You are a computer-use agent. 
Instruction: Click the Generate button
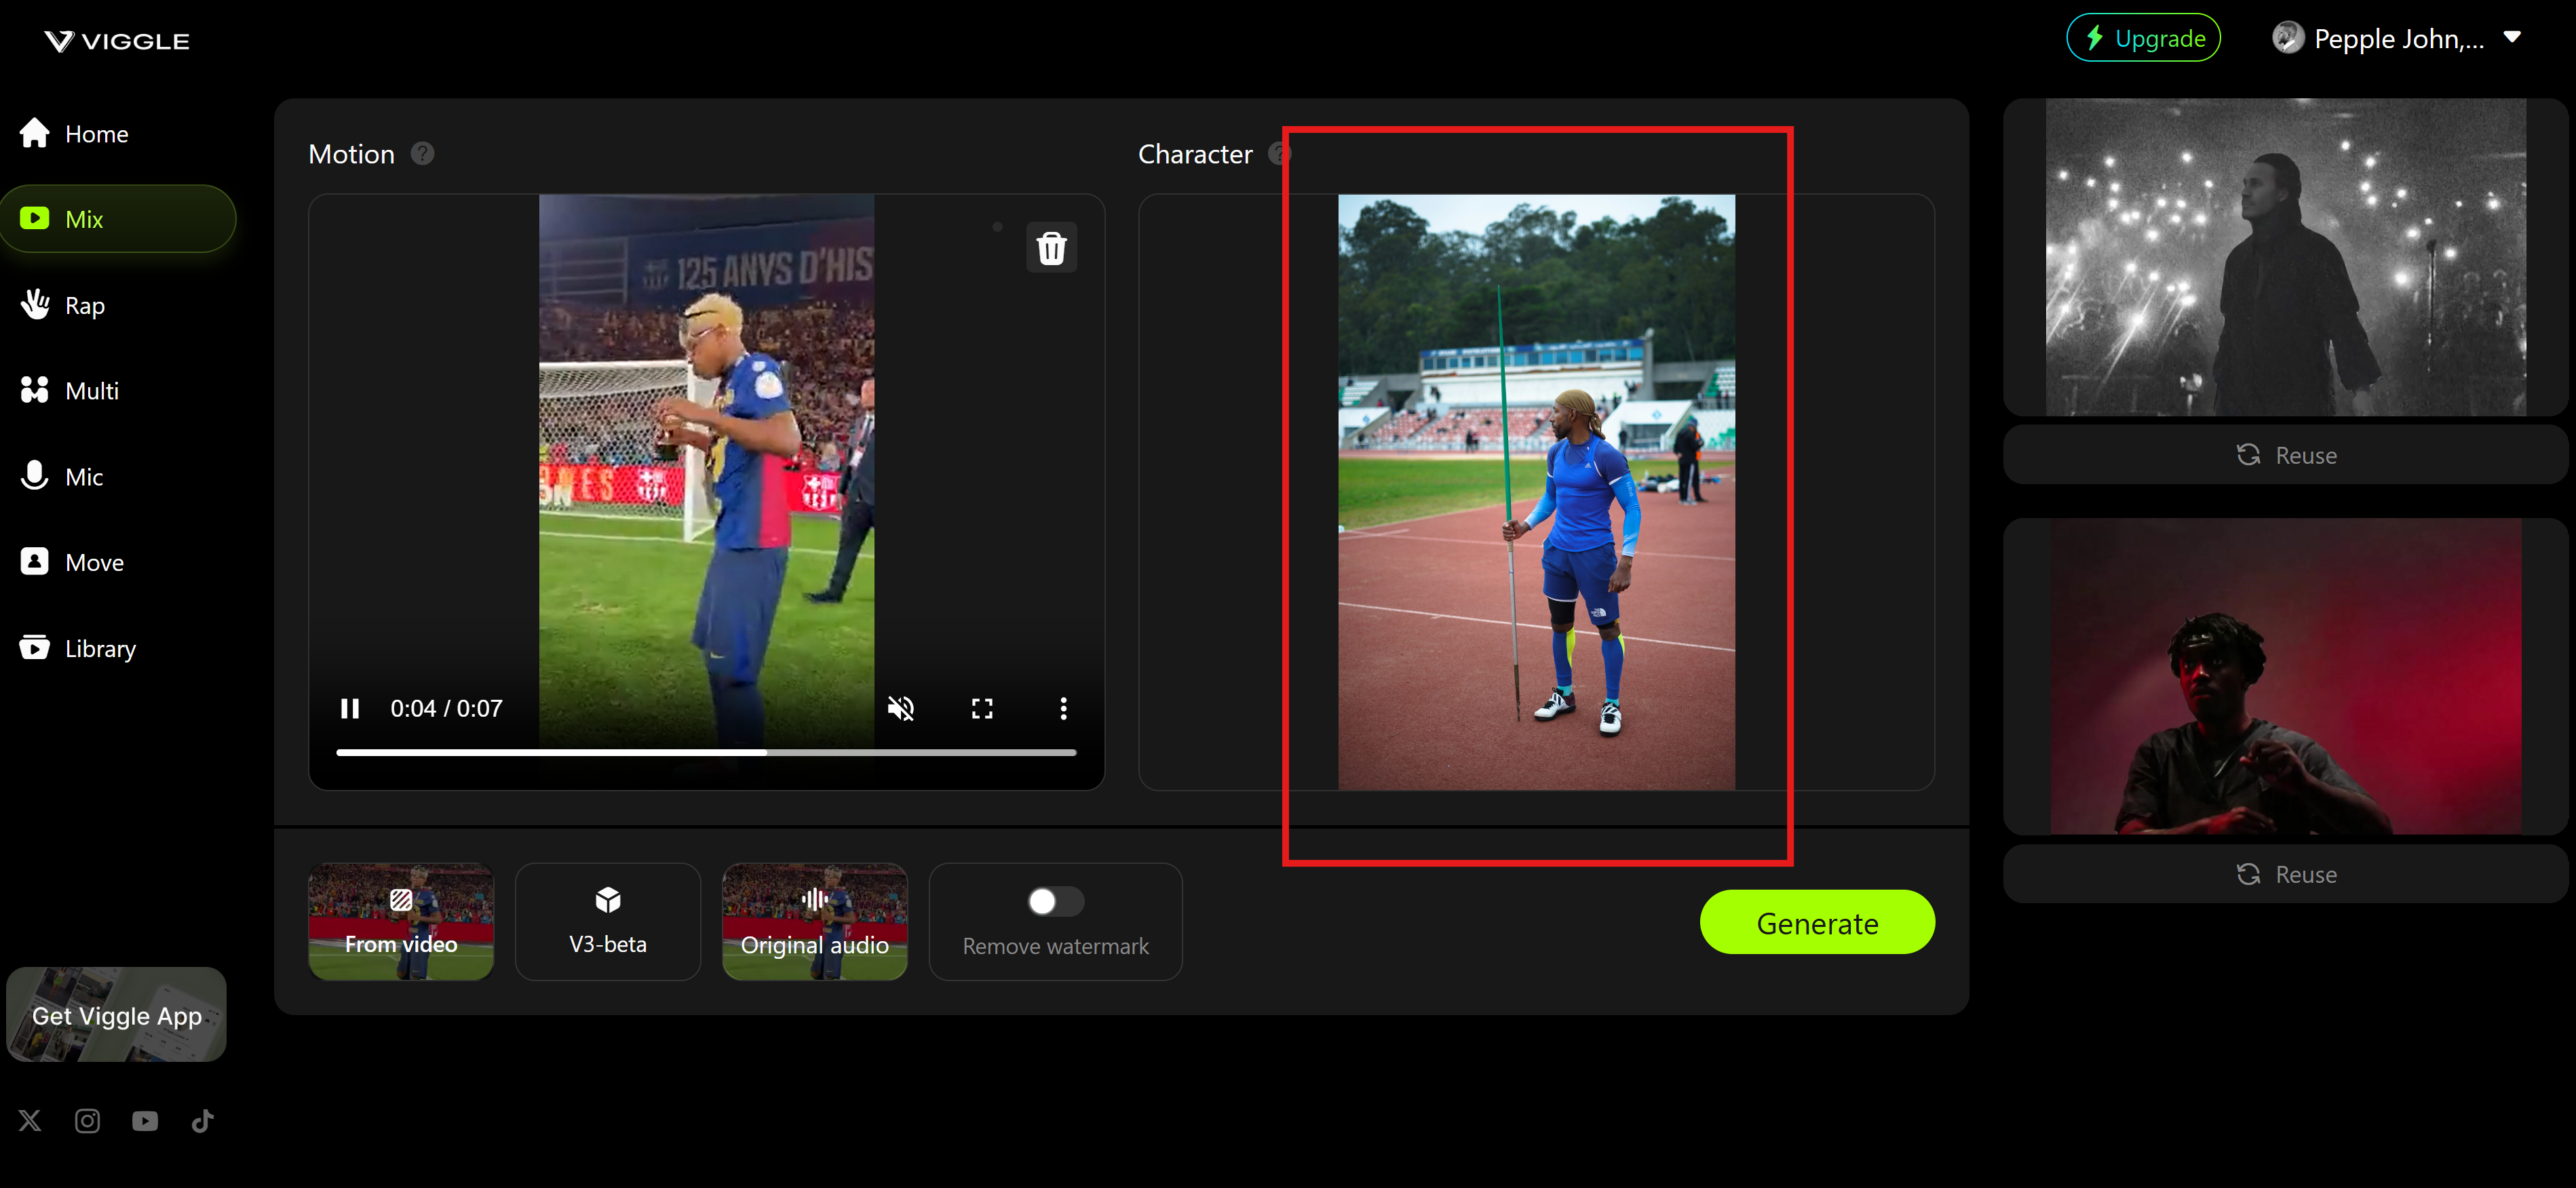1817,922
